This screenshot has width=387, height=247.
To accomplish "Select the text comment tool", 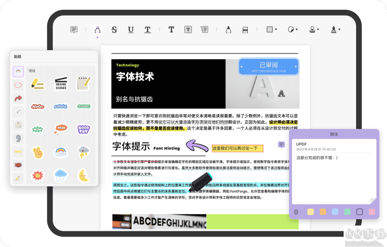I will (x=171, y=30).
